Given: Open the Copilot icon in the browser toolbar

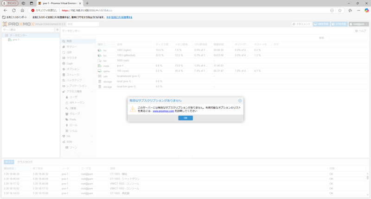Looking at the screenshot, I should coord(366,10).
